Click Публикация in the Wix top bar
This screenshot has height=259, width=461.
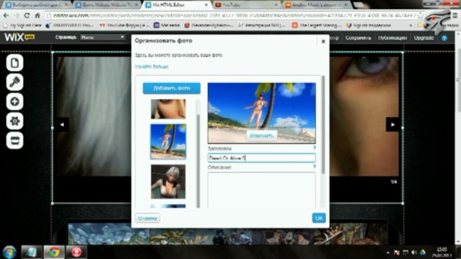[393, 38]
